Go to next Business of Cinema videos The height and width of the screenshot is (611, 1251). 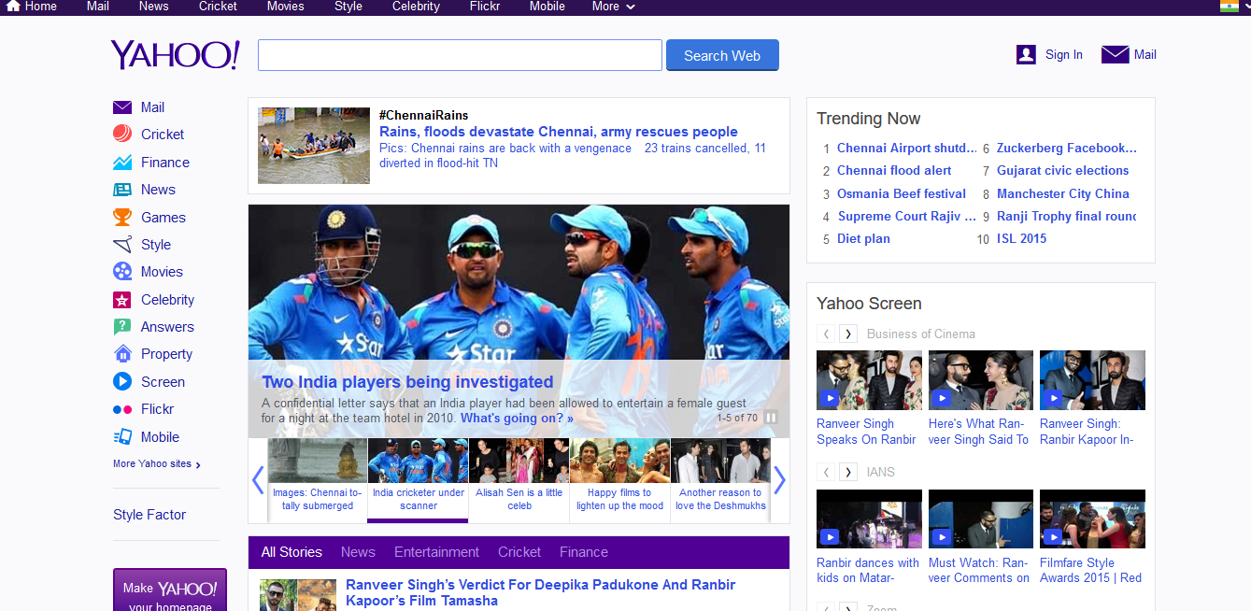click(848, 334)
